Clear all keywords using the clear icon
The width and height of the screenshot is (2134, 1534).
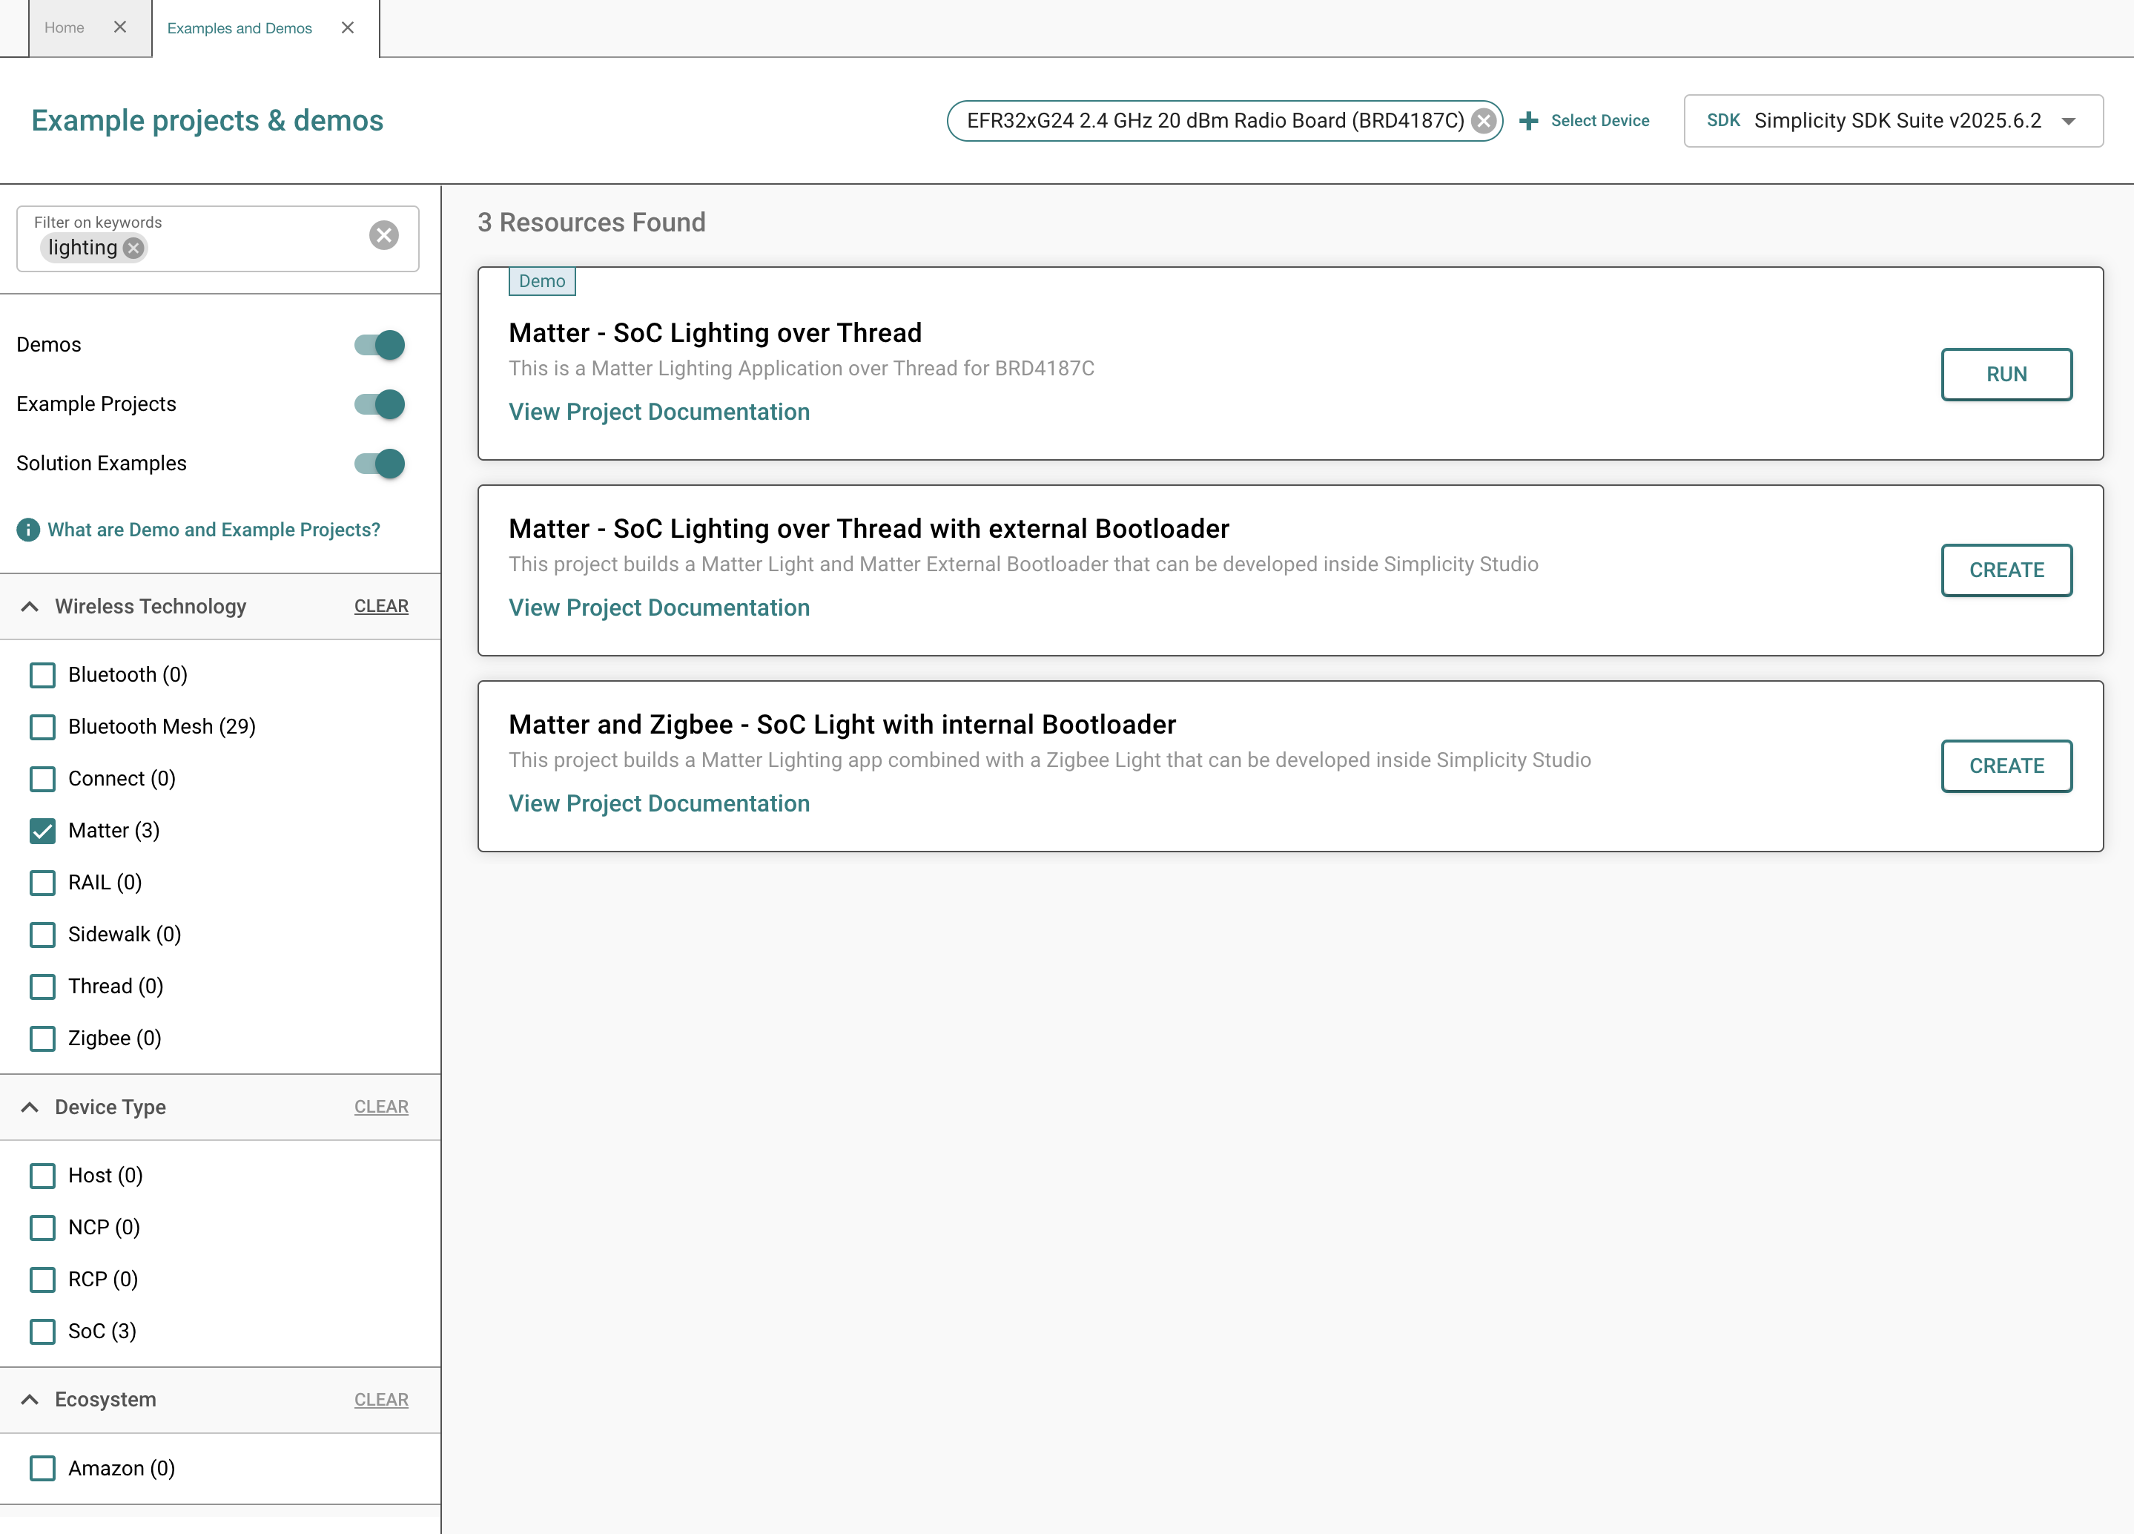(x=383, y=235)
